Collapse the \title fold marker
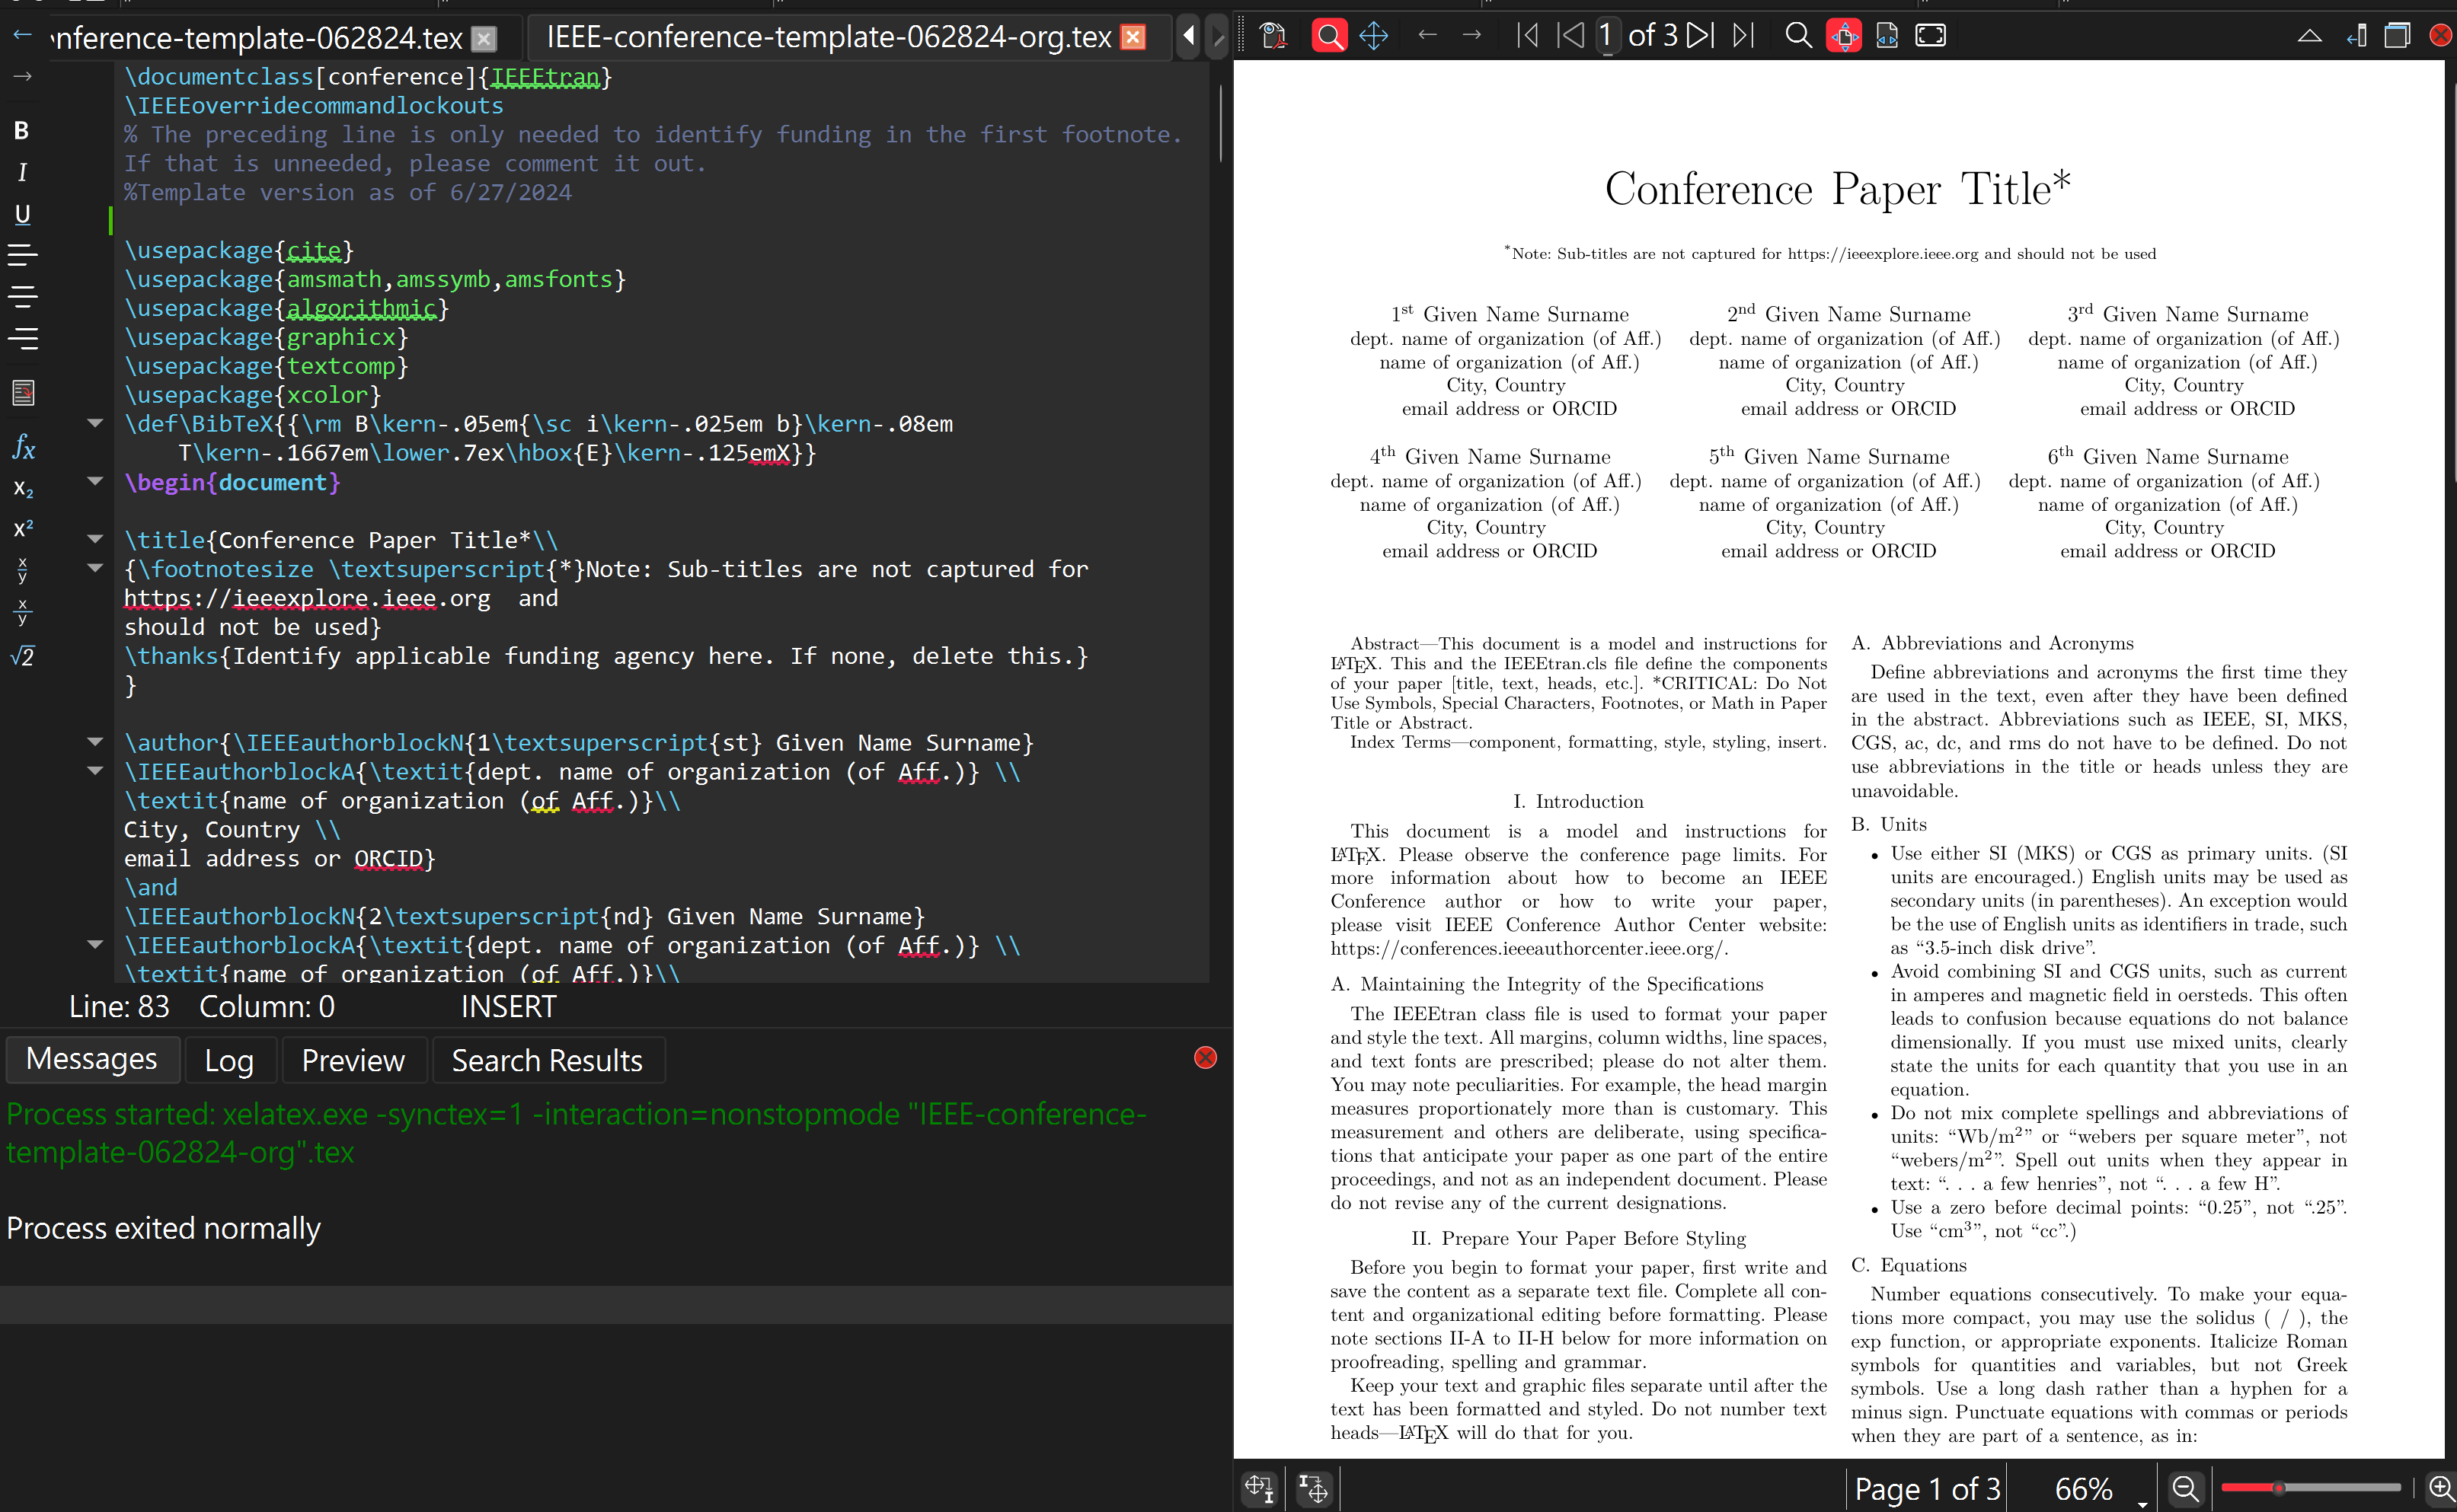The image size is (2457, 1512). [95, 539]
